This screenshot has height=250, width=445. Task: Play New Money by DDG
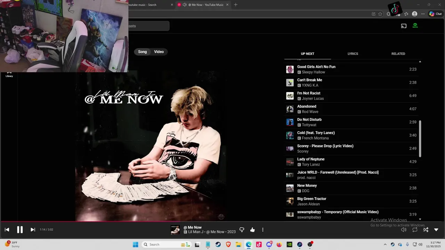tap(351, 188)
